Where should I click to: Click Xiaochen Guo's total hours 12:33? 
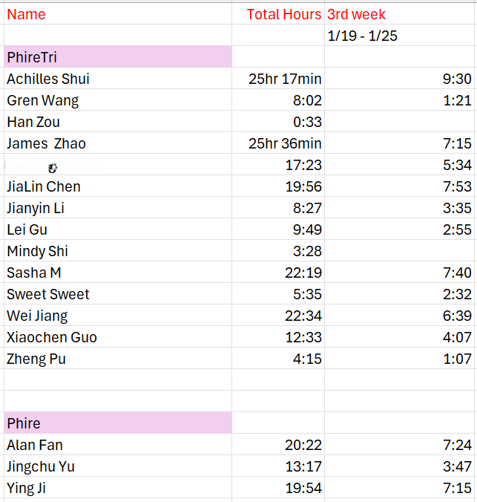303,337
